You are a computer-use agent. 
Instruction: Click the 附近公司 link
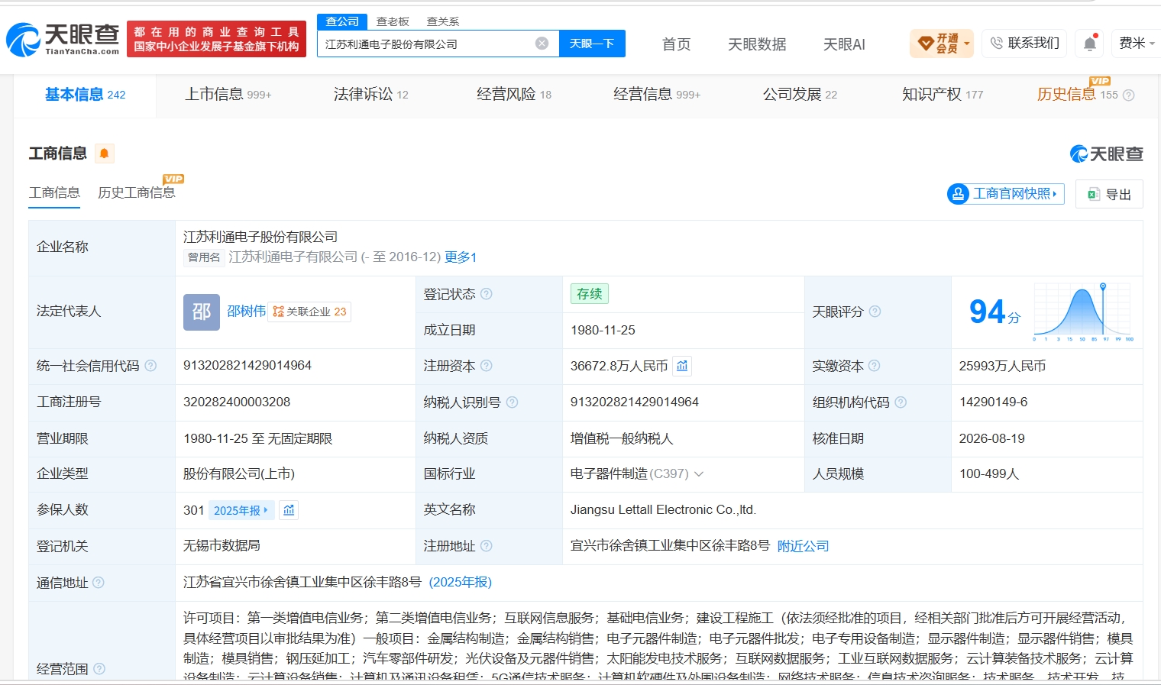tap(803, 546)
